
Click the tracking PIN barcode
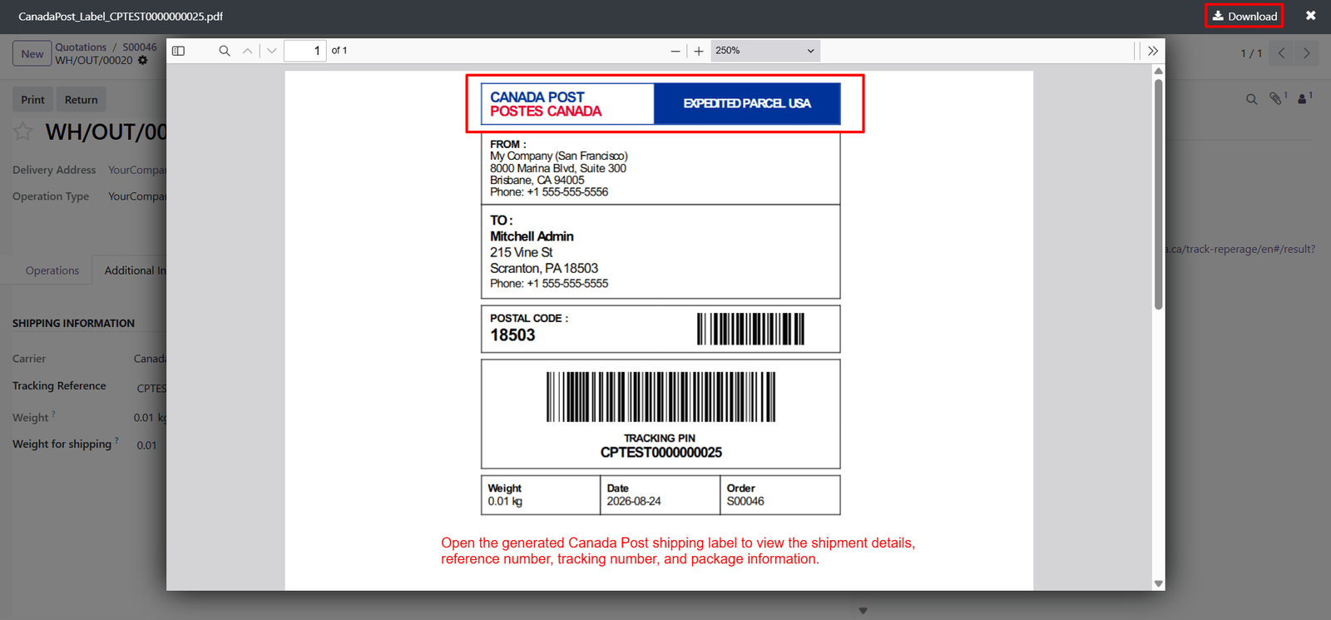pyautogui.click(x=661, y=396)
